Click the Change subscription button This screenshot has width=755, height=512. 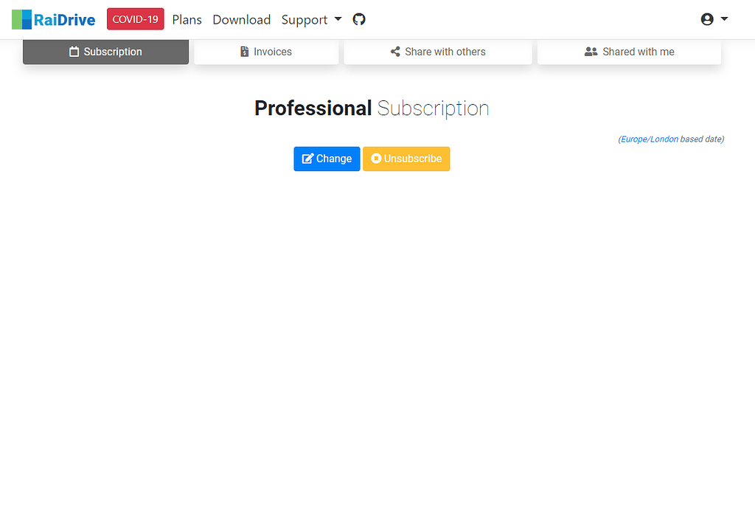point(327,159)
